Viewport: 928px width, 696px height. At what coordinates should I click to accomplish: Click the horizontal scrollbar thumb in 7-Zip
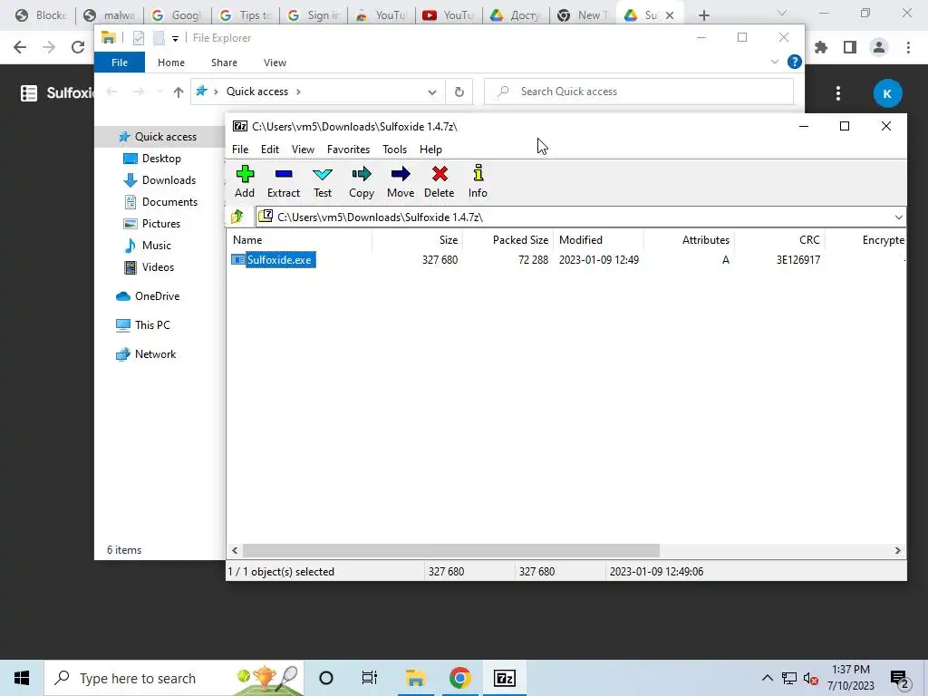451,550
